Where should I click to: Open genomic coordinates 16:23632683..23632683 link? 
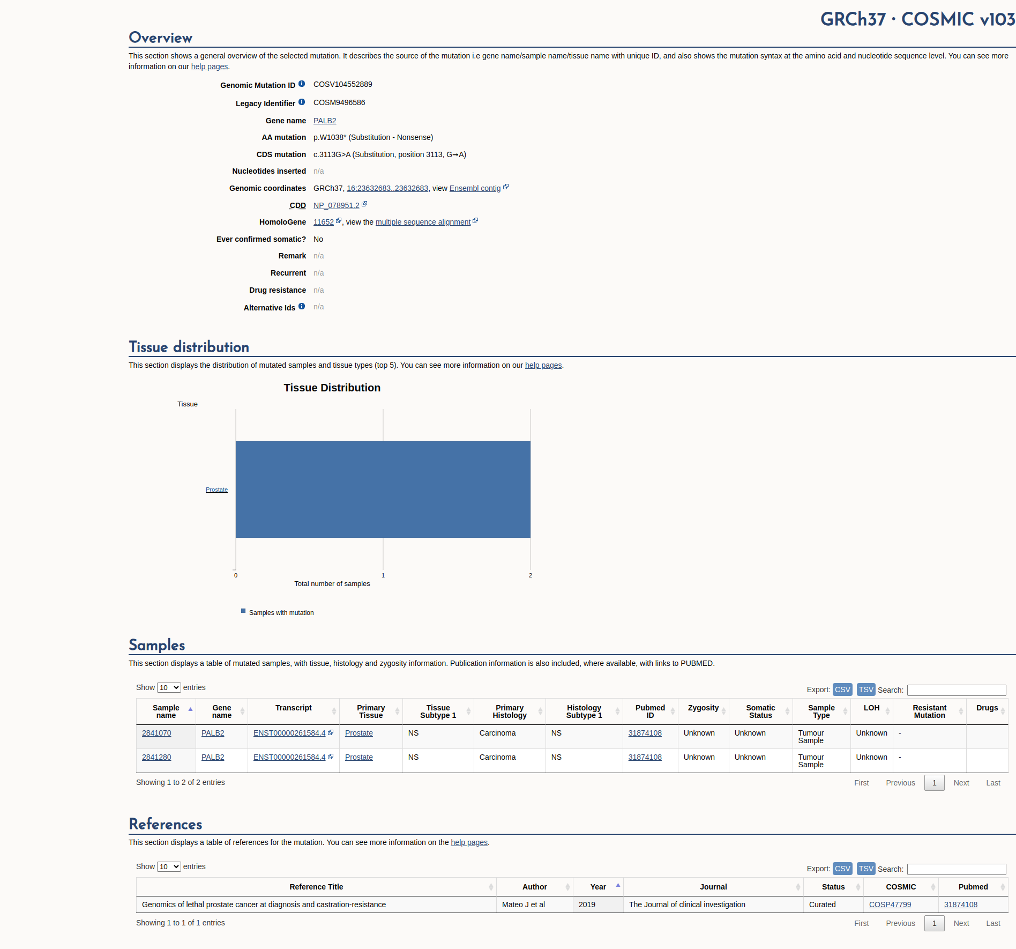click(387, 188)
